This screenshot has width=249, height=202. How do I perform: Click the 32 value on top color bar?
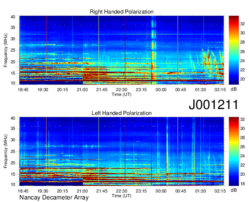[242, 24]
